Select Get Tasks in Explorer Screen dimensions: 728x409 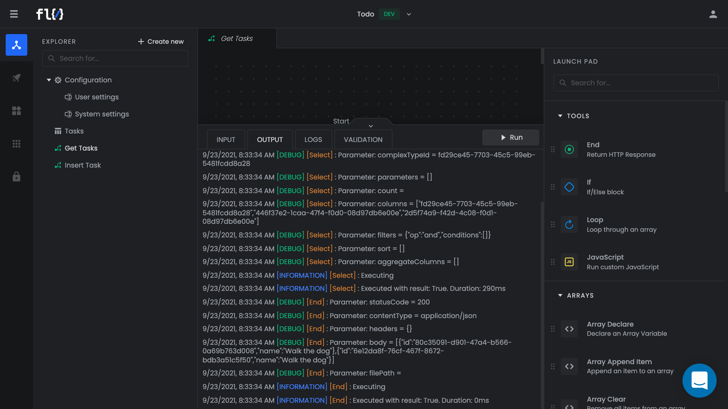(x=76, y=148)
